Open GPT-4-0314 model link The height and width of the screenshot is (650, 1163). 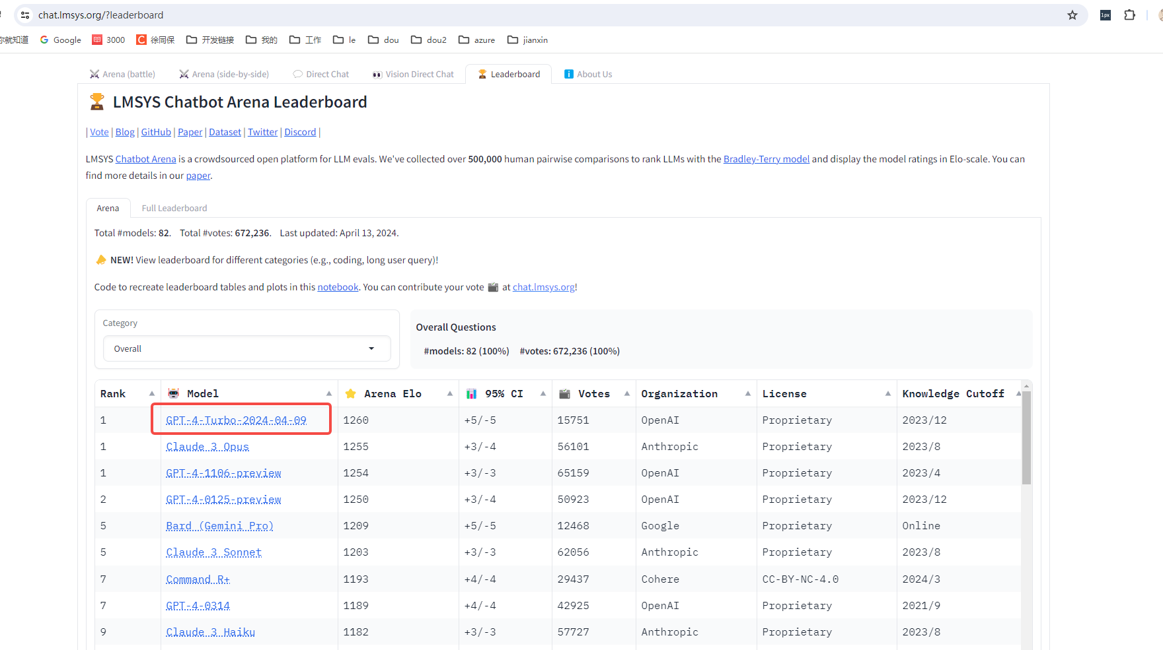point(198,606)
